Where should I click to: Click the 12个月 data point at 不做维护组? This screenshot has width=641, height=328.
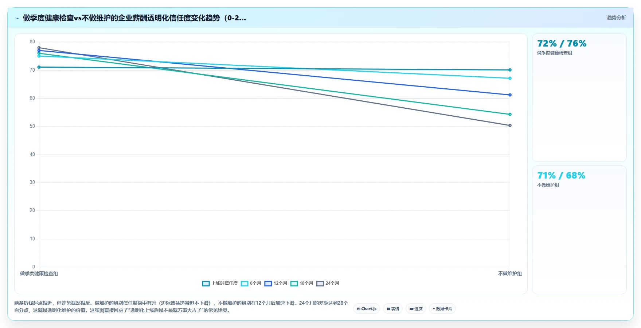click(510, 95)
